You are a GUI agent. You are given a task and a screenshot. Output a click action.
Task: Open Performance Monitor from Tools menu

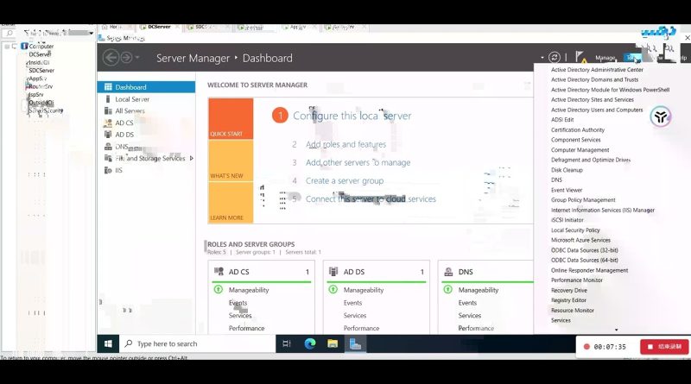576,280
